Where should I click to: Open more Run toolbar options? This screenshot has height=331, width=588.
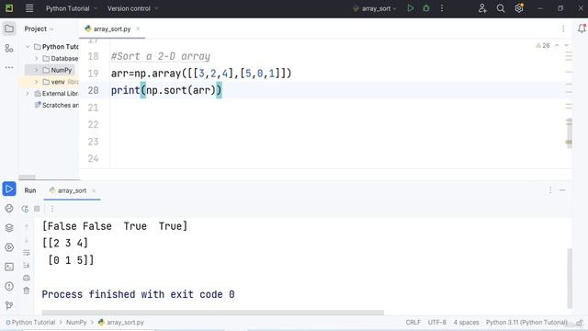point(52,209)
